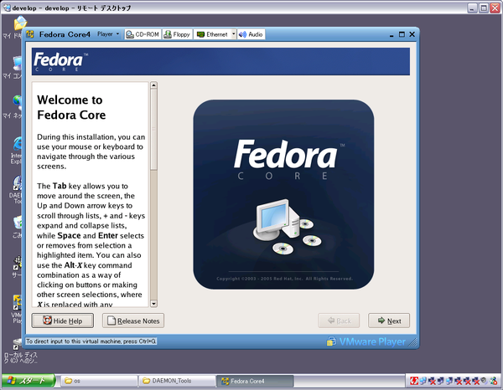Switch to DAEMON_Tools taskbar item
Image resolution: width=503 pixels, height=390 pixels.
click(178, 381)
